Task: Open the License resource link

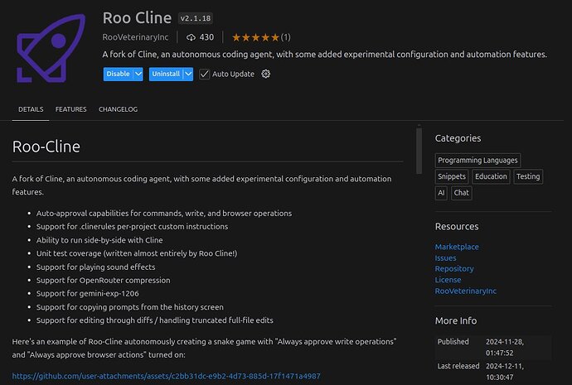Action: [x=448, y=280]
